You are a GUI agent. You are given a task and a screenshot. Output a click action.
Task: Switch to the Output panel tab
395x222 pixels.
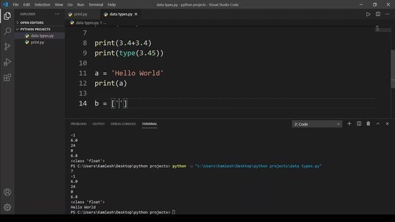point(99,124)
